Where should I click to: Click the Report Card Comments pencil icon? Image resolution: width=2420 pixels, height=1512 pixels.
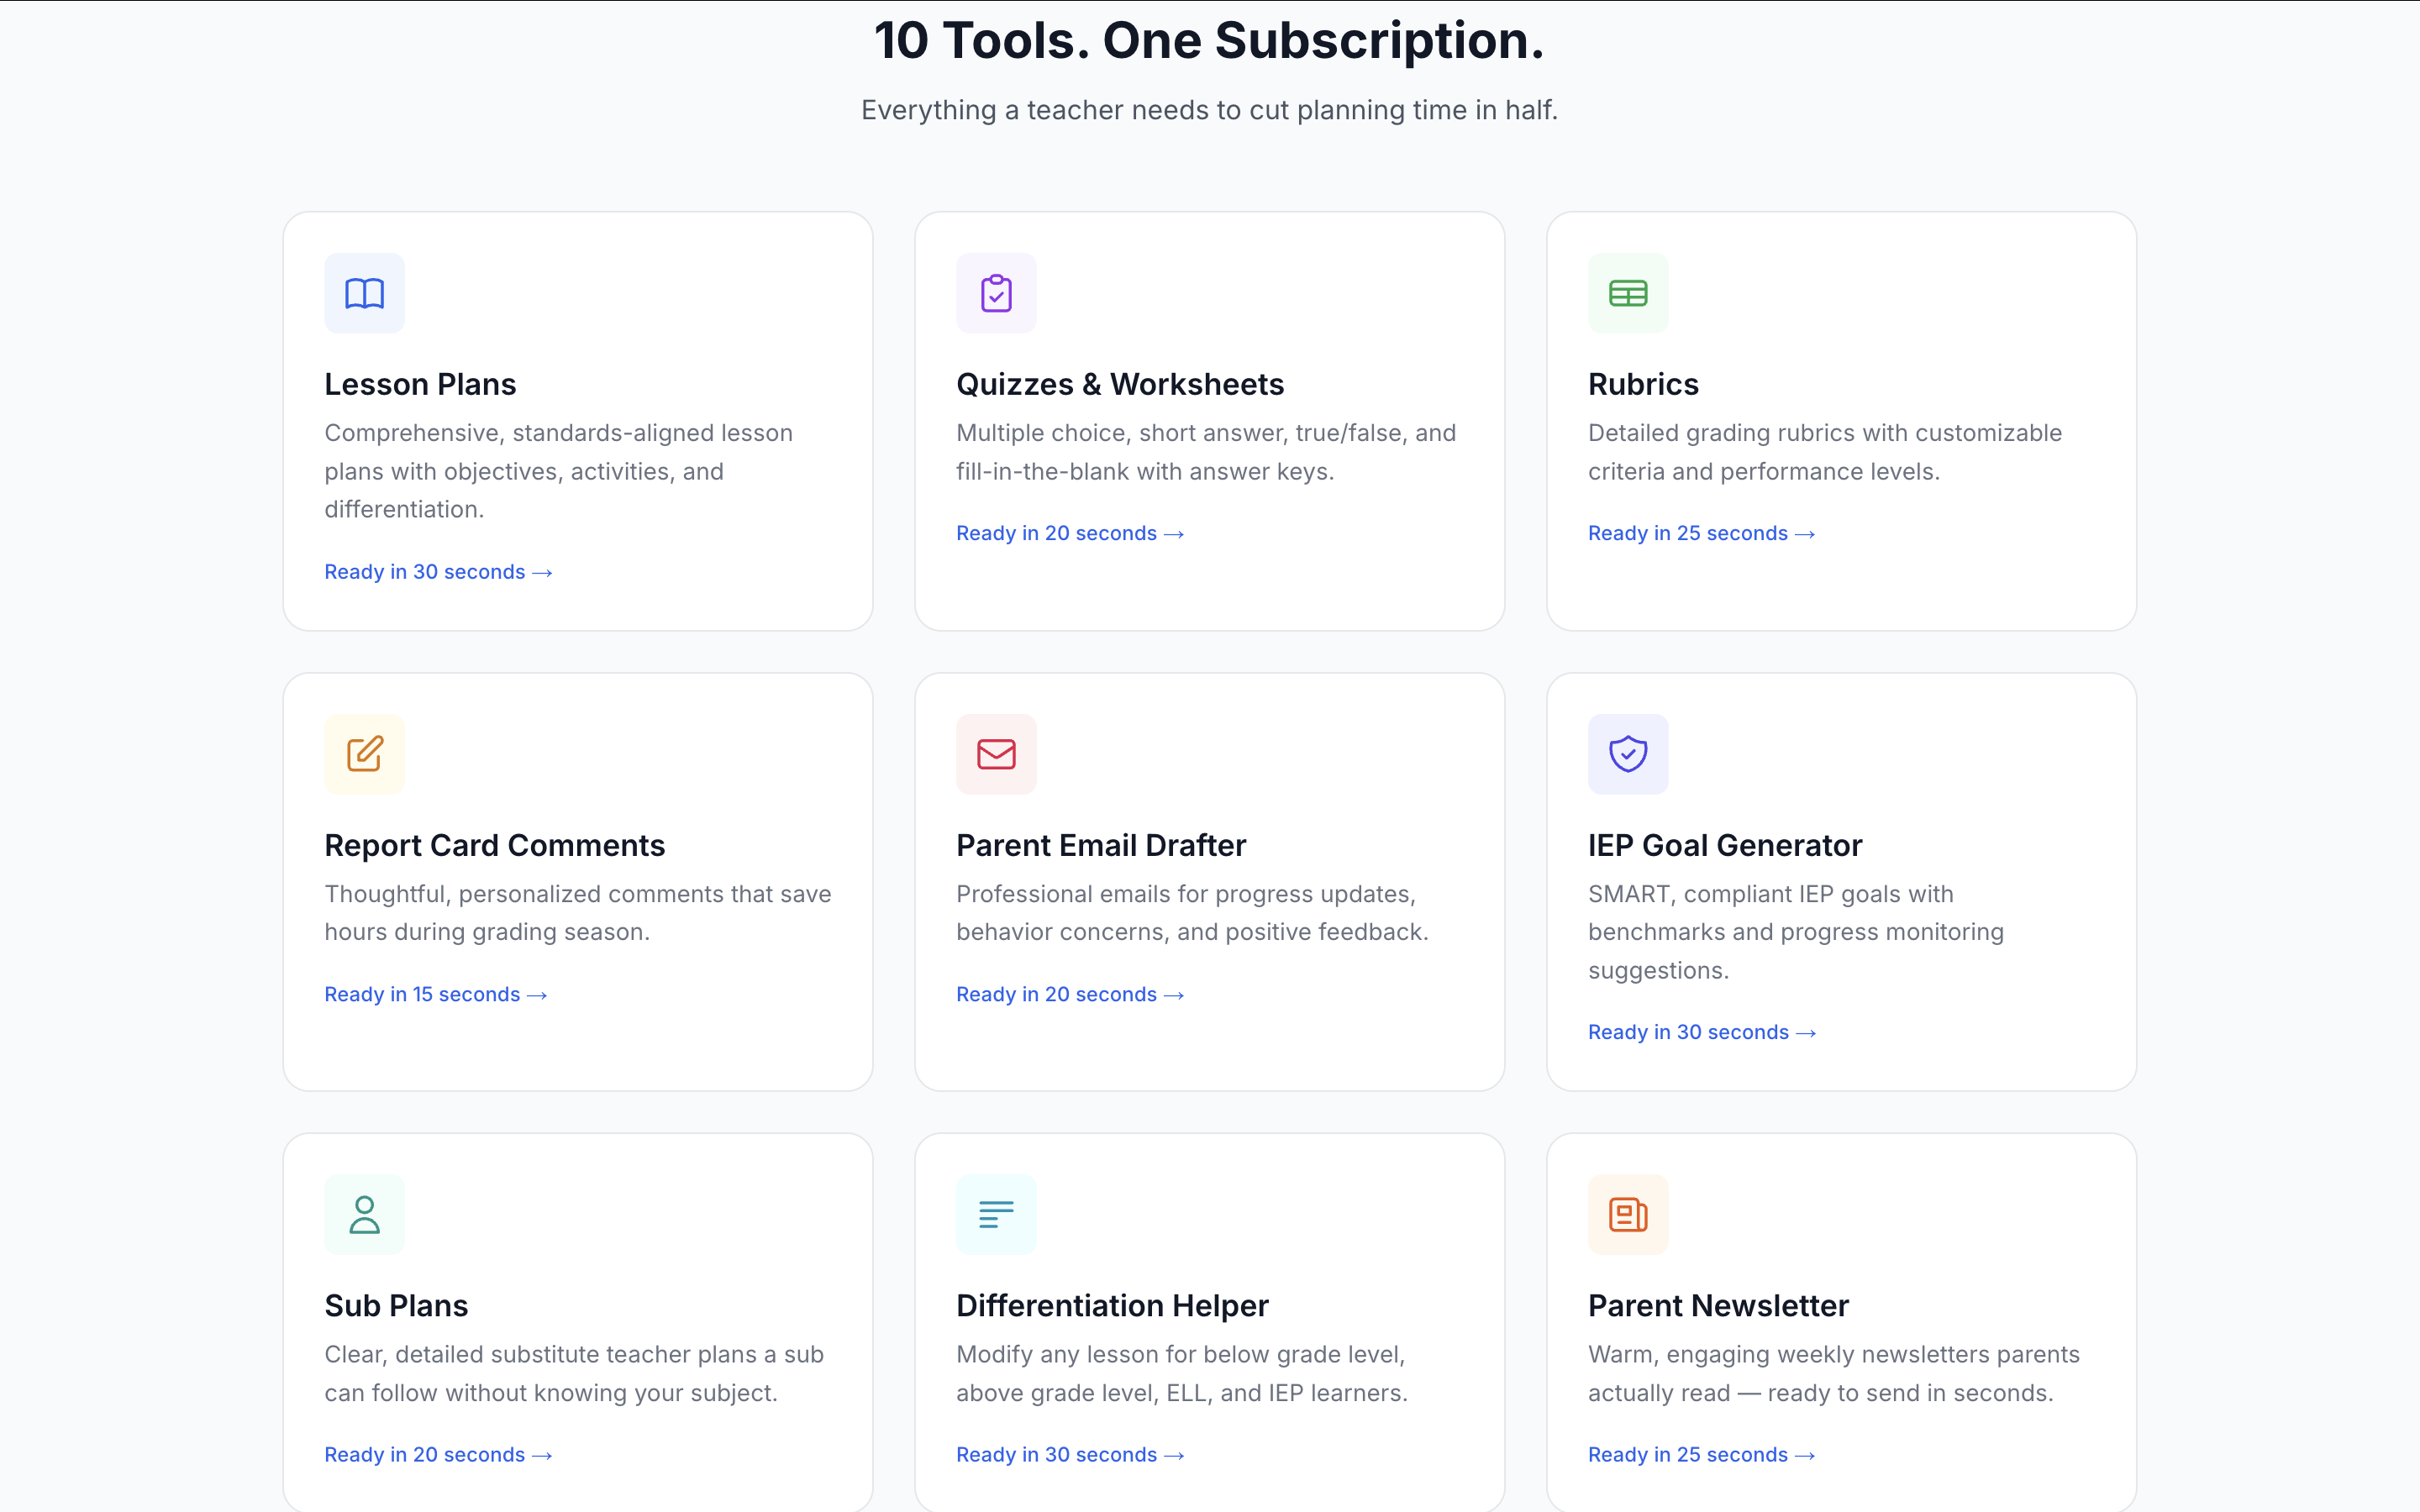coord(364,754)
